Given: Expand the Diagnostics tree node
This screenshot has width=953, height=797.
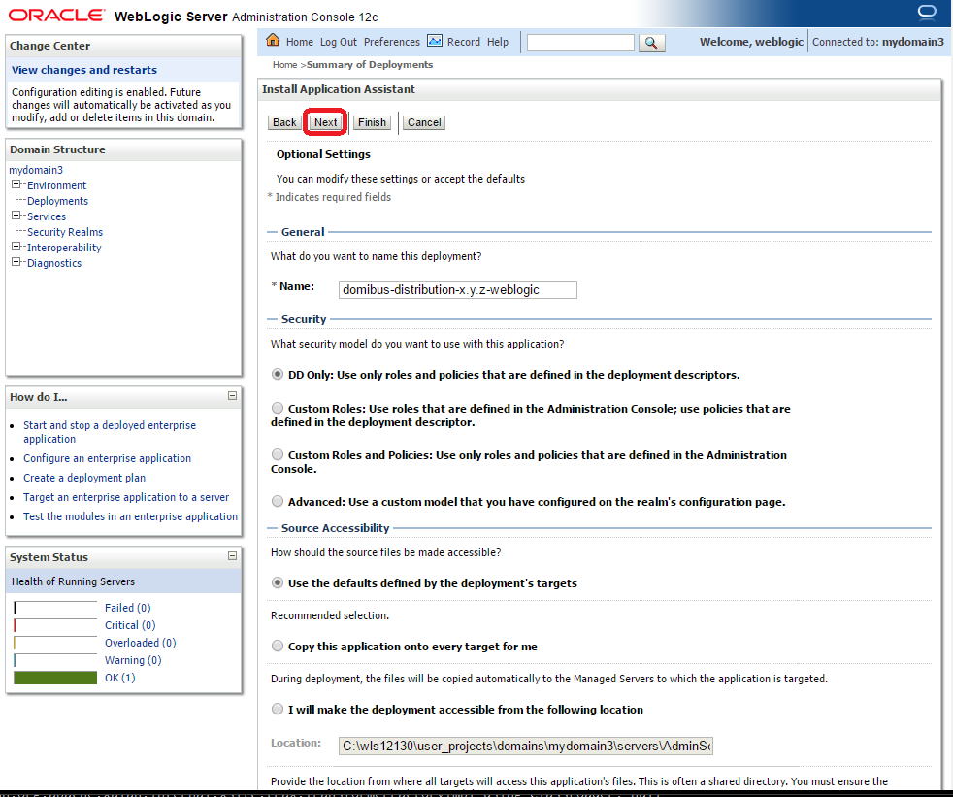Looking at the screenshot, I should click(x=16, y=262).
